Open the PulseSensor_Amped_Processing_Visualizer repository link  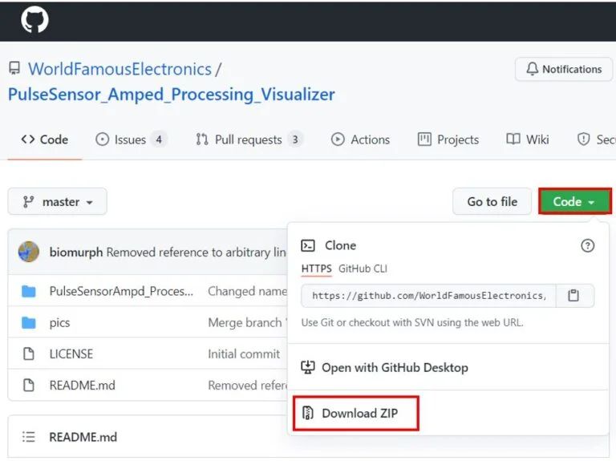click(x=172, y=95)
